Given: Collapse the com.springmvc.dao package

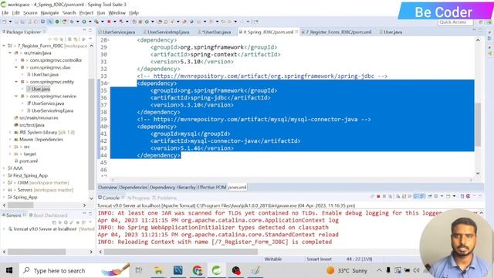Looking at the screenshot, I should (x=16, y=67).
